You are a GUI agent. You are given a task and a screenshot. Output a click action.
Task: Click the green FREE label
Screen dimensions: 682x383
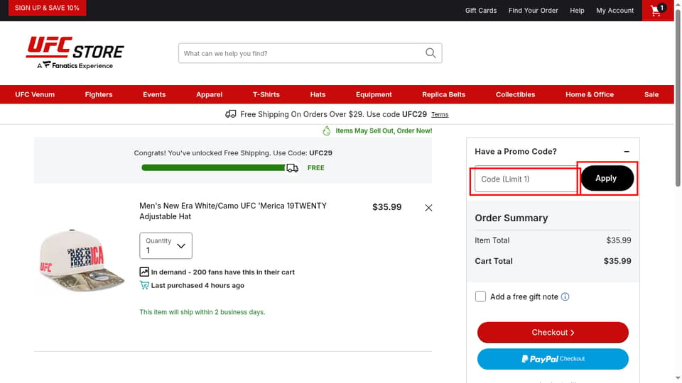315,168
